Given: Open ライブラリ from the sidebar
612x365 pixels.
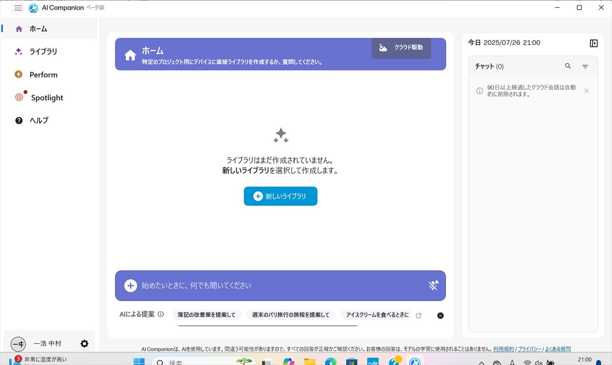Looking at the screenshot, I should point(49,51).
